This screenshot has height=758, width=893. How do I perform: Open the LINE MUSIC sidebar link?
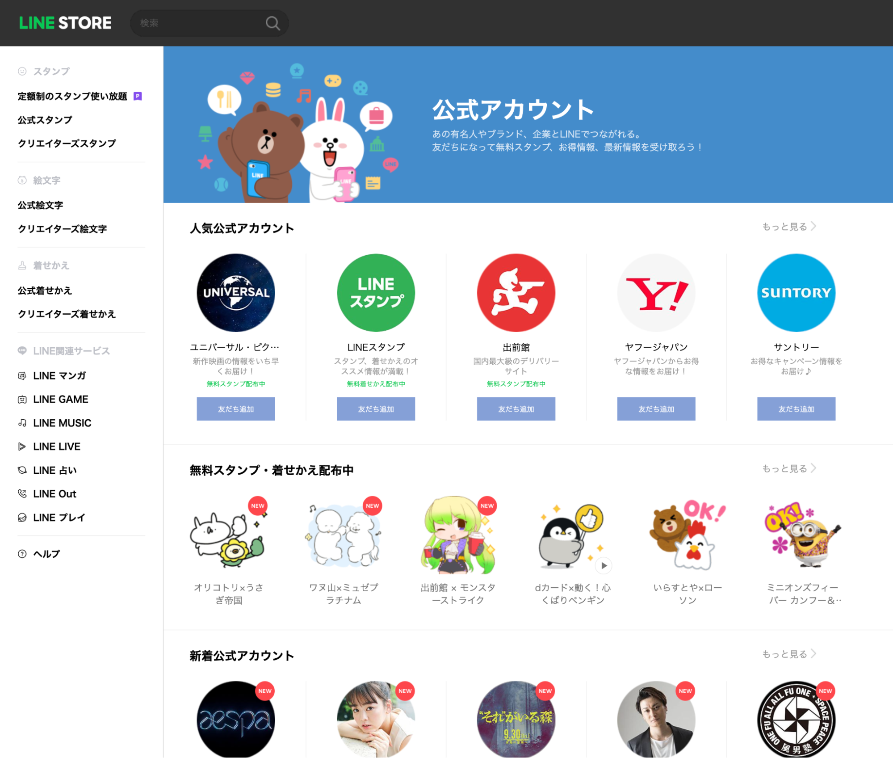[x=62, y=423]
